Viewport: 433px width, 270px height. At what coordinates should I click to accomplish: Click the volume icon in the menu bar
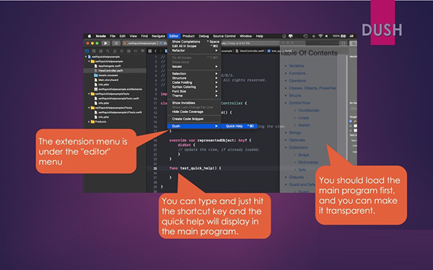click(x=326, y=36)
